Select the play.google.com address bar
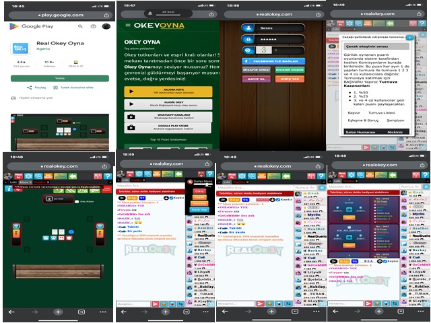Screen dimensions: 431x323 [61, 15]
